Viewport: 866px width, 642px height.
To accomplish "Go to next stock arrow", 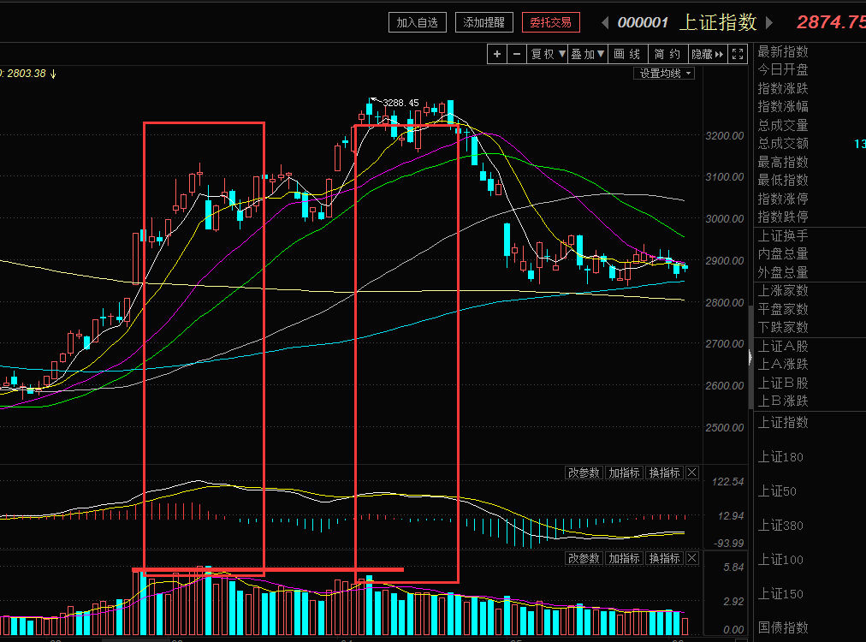I will (x=768, y=22).
